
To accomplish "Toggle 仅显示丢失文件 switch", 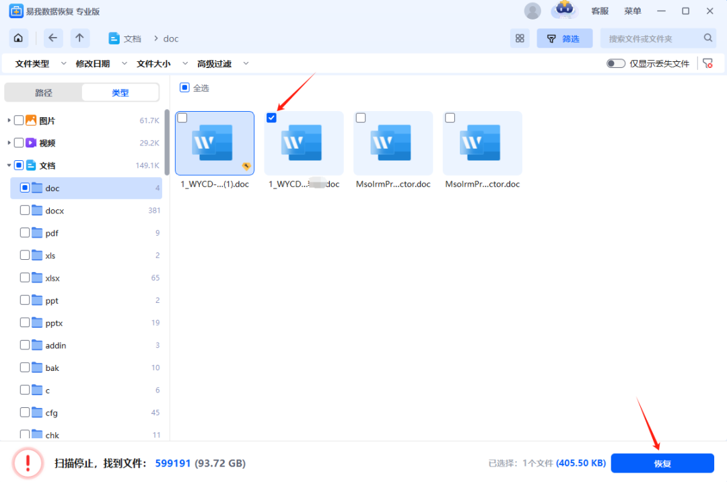I will coord(616,63).
